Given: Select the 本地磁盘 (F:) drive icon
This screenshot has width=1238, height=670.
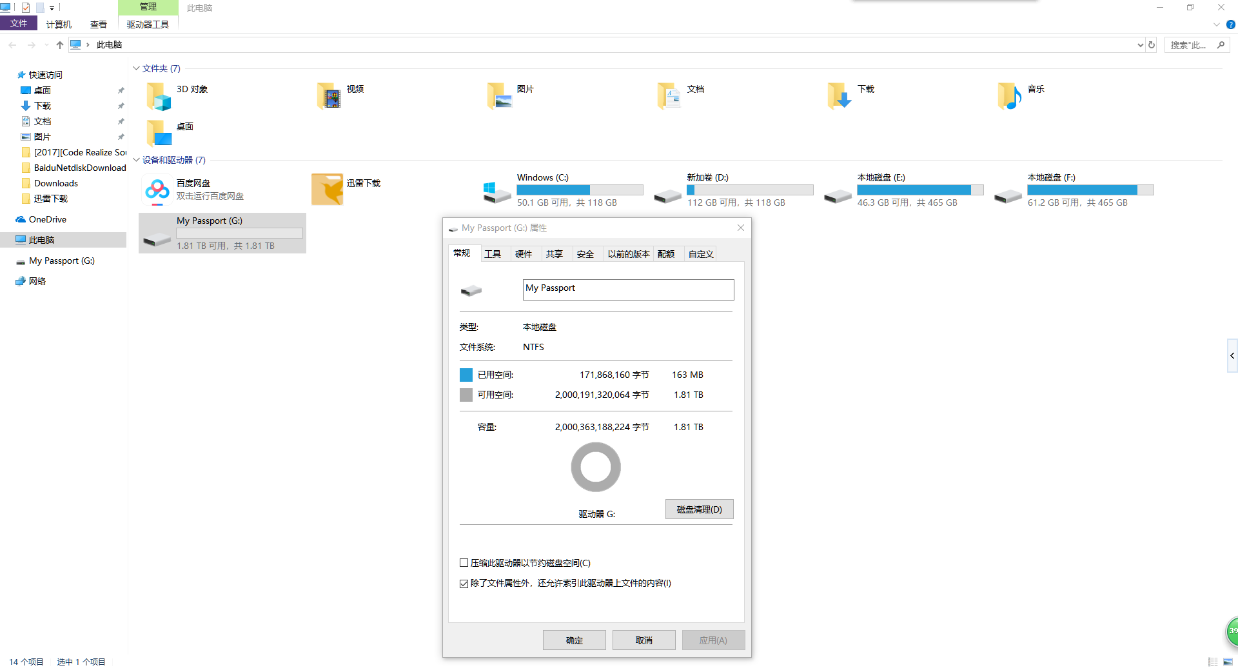Looking at the screenshot, I should click(1008, 196).
